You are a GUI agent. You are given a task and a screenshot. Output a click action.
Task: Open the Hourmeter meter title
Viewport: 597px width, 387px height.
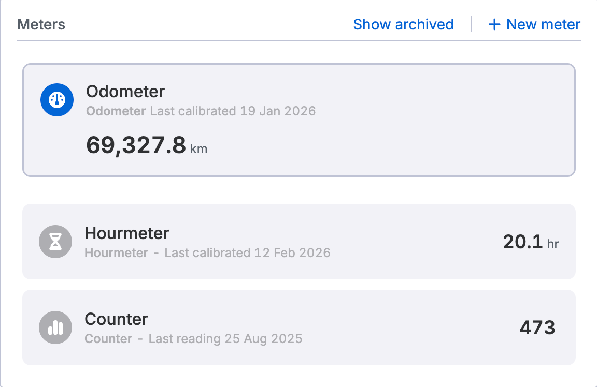[127, 233]
